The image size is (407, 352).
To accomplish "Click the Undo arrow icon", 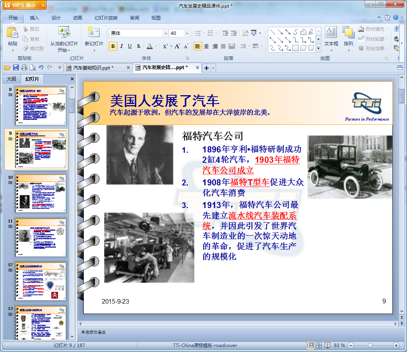I will click(41, 68).
